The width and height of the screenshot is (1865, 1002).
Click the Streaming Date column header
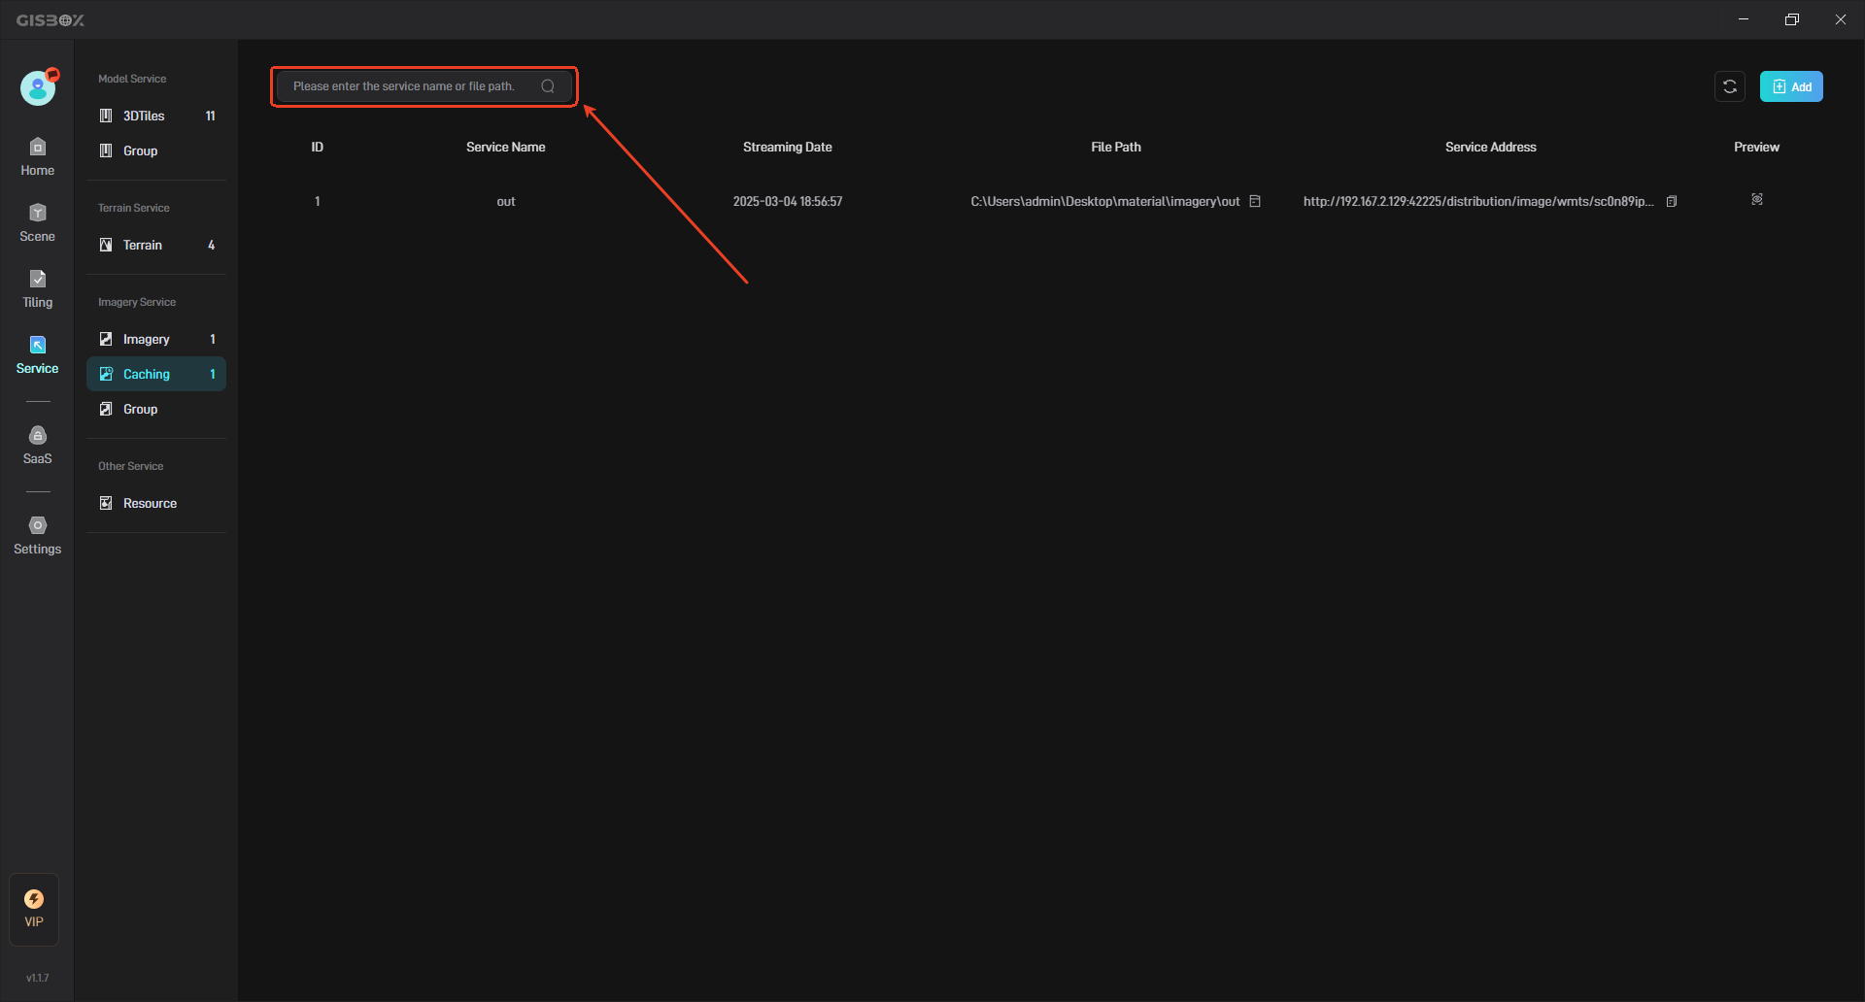[787, 147]
